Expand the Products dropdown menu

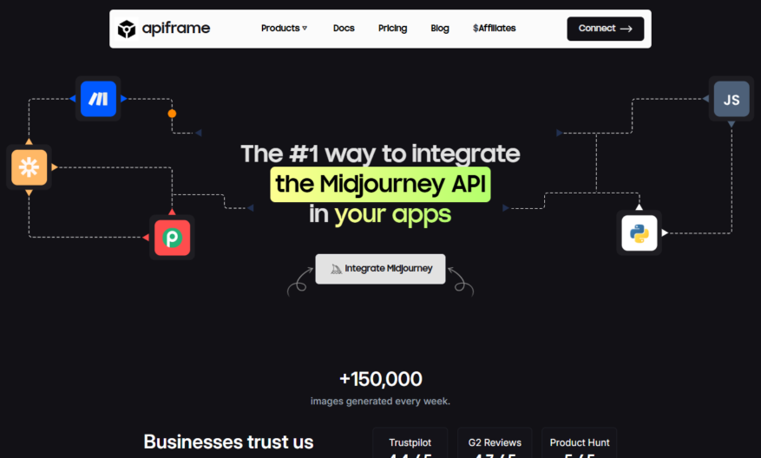[284, 28]
